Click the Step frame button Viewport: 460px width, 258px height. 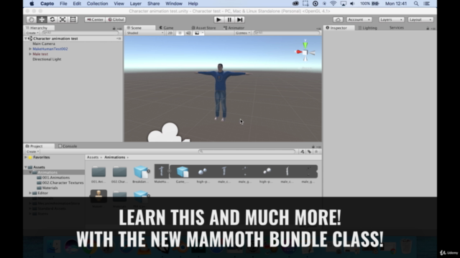coord(239,19)
